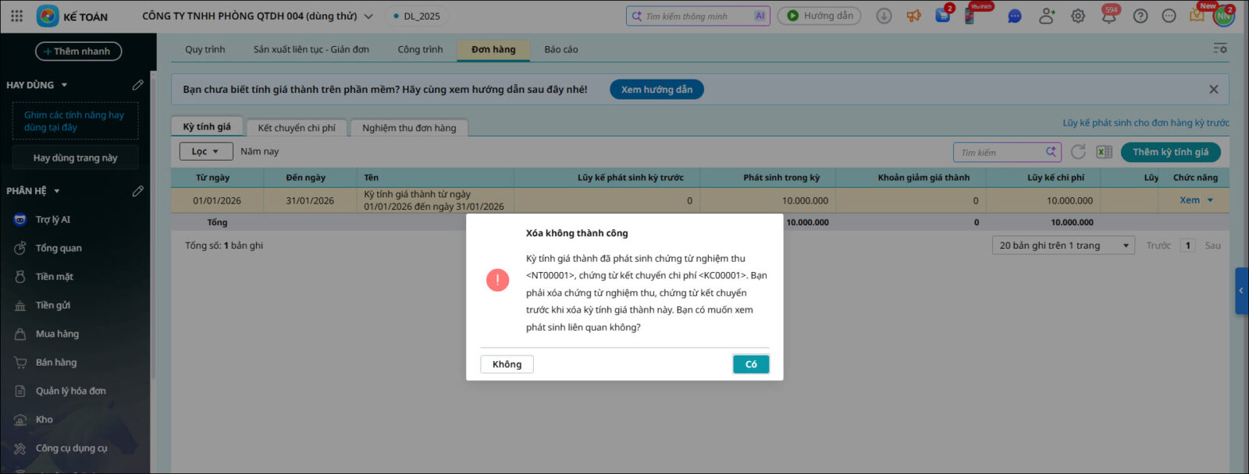Click Có in the delete-failed dialog
Screen dimensions: 1249x474
point(751,364)
